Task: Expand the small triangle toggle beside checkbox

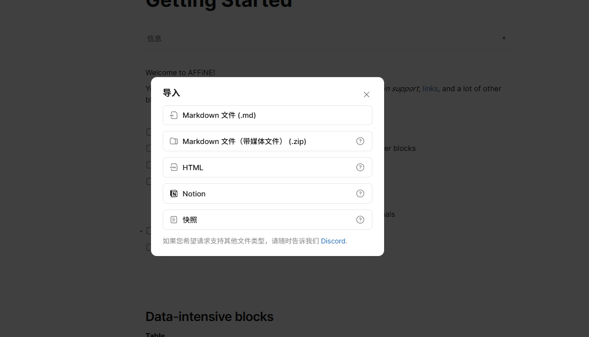Action: tap(141, 231)
